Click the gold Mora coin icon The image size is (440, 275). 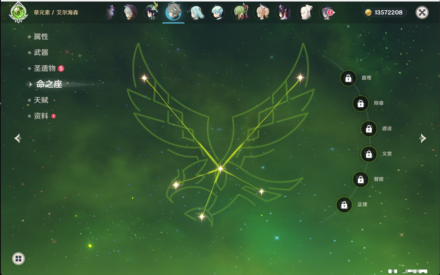pos(368,12)
